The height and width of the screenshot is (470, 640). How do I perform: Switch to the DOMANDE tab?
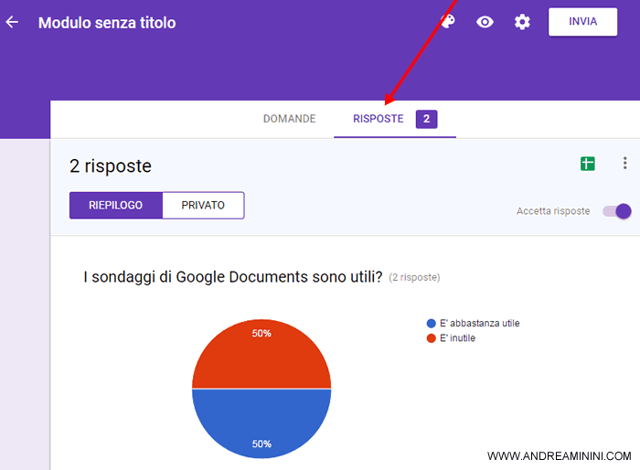[290, 119]
